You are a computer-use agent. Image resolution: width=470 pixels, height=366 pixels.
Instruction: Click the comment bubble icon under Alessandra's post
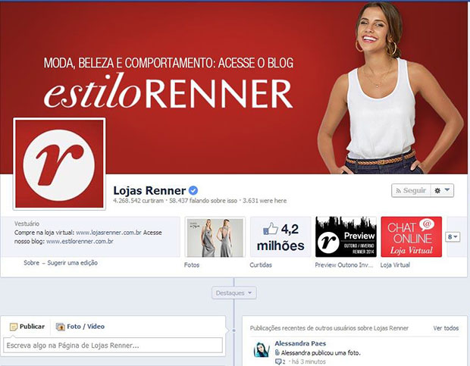[x=278, y=361]
